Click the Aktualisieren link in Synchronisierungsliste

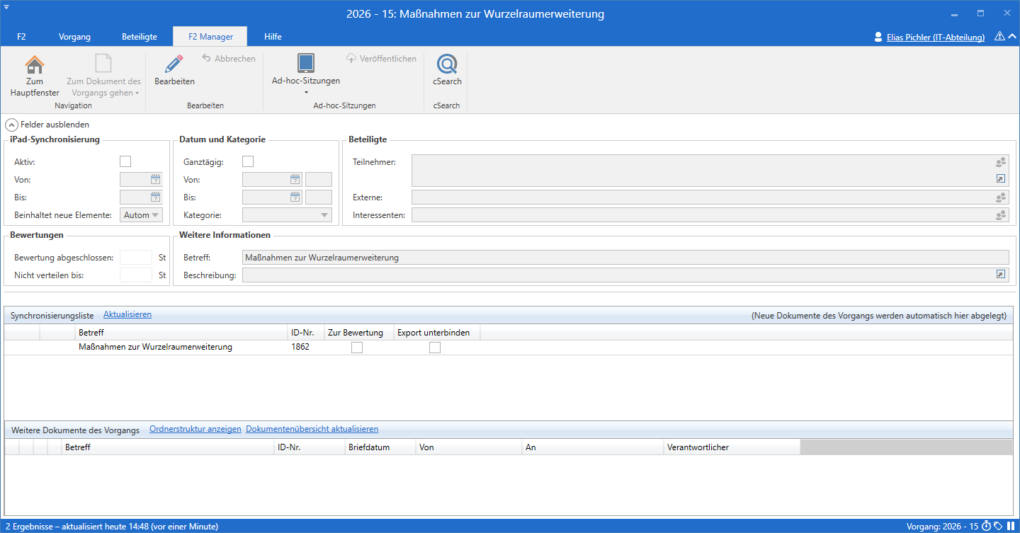pyautogui.click(x=127, y=314)
